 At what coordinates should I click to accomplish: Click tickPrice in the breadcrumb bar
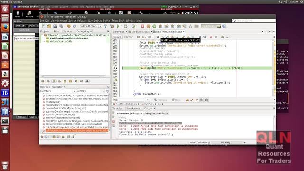149,104
